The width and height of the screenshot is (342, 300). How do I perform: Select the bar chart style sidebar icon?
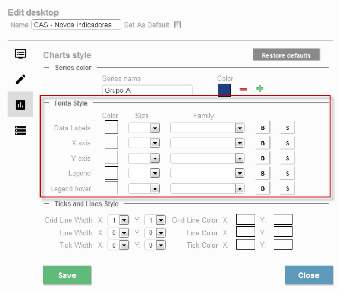pyautogui.click(x=20, y=105)
